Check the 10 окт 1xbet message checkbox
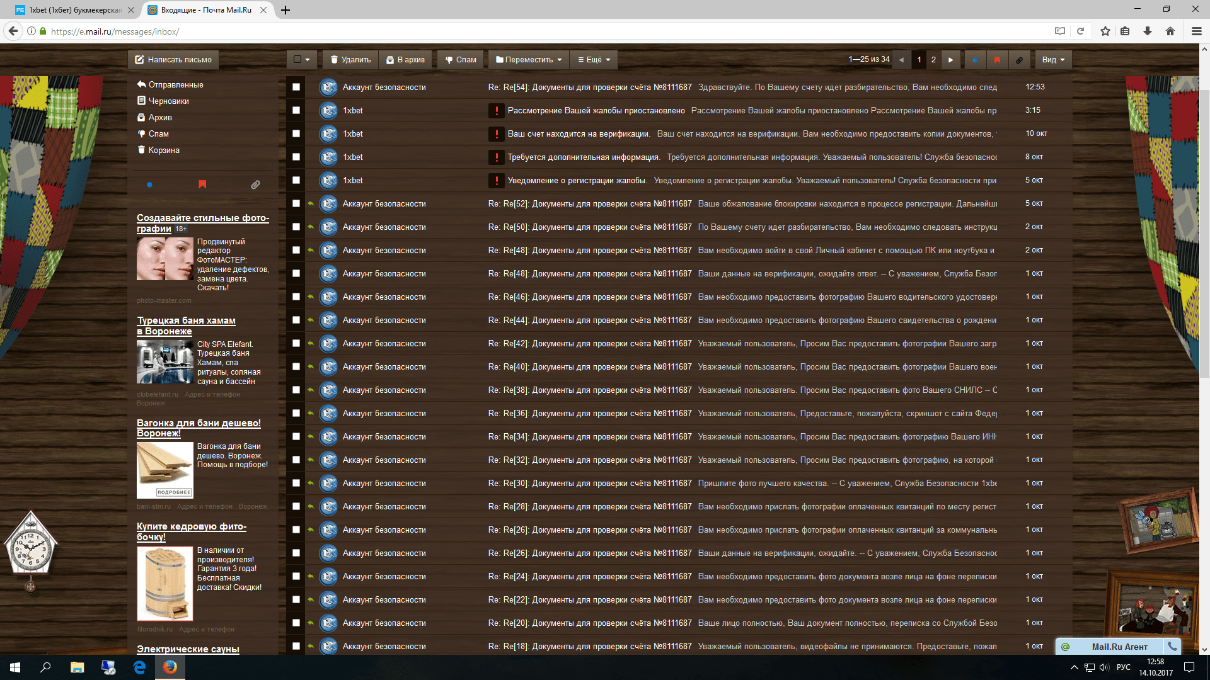The height and width of the screenshot is (680, 1210). 296,133
